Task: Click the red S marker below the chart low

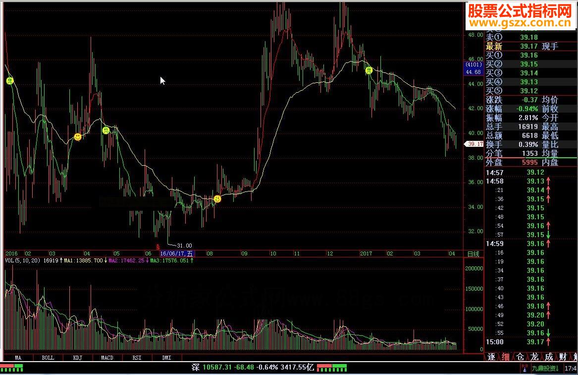Action: coord(158,247)
